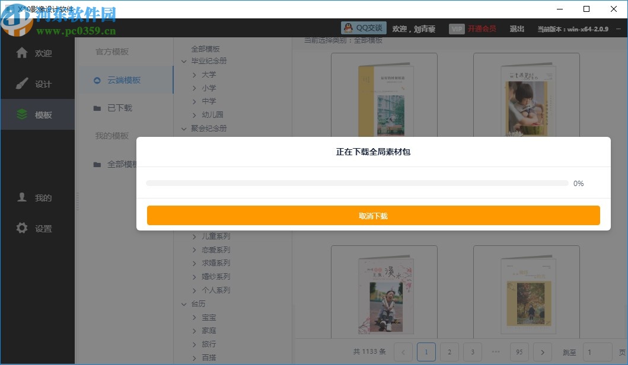Open the 我的 user profile icon
The image size is (628, 365).
click(21, 197)
